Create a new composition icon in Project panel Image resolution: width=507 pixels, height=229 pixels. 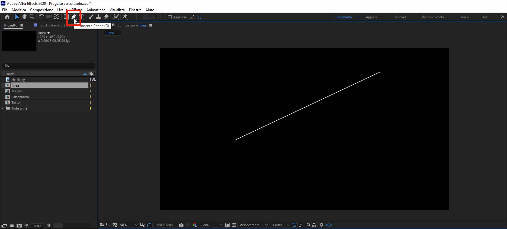(19, 225)
